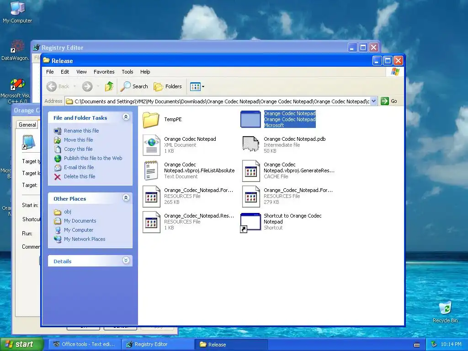Click the Back navigation button
Screen dimensions: 468x351
58,86
